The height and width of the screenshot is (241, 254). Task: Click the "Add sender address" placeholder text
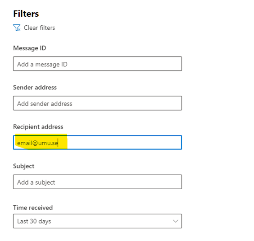[45, 104]
